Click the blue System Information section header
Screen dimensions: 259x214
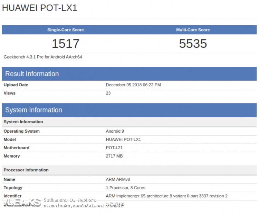pyautogui.click(x=34, y=110)
